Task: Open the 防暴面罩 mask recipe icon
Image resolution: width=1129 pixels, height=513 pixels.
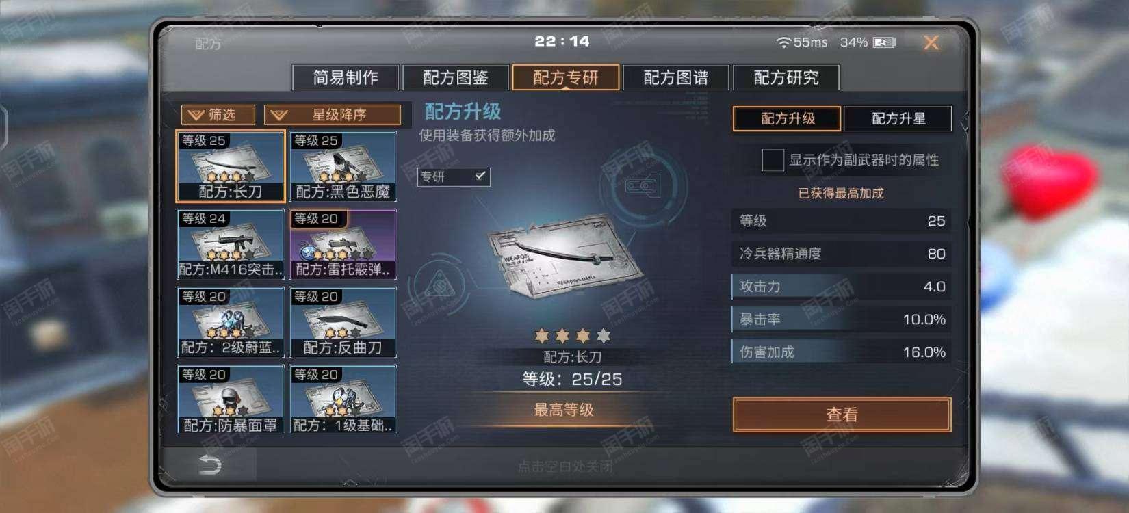Action: 231,399
